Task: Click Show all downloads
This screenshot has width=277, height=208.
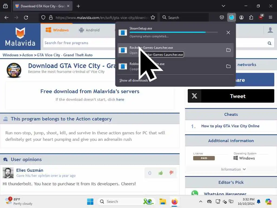Action: coord(134,80)
